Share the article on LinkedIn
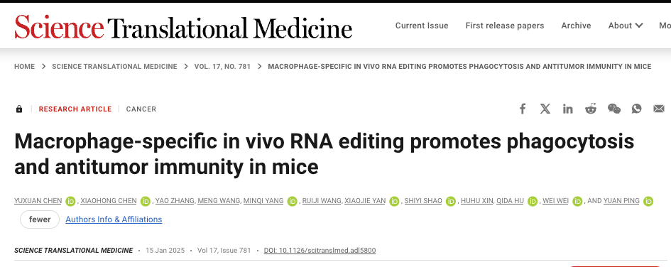This screenshot has height=267, width=671. point(568,109)
